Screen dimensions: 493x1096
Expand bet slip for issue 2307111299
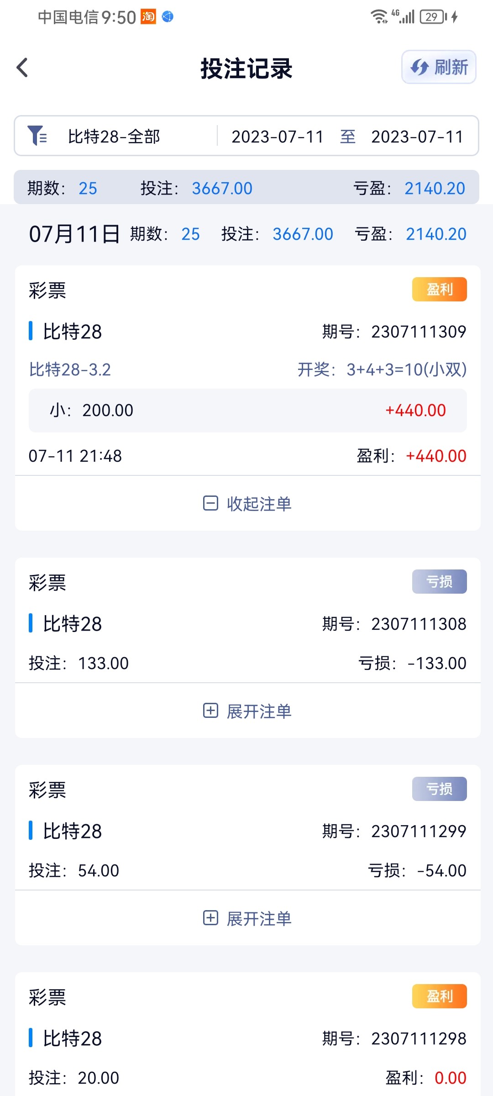pos(258,918)
